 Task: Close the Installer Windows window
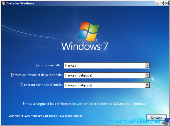tap(166, 3)
